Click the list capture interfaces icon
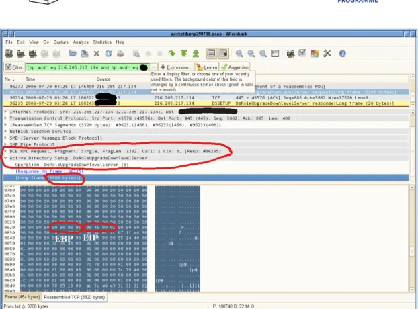This screenshot has width=418, height=309. pos(9,54)
